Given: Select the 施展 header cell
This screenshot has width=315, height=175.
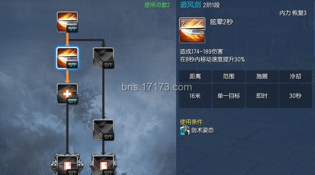Looking at the screenshot, I should tap(262, 77).
